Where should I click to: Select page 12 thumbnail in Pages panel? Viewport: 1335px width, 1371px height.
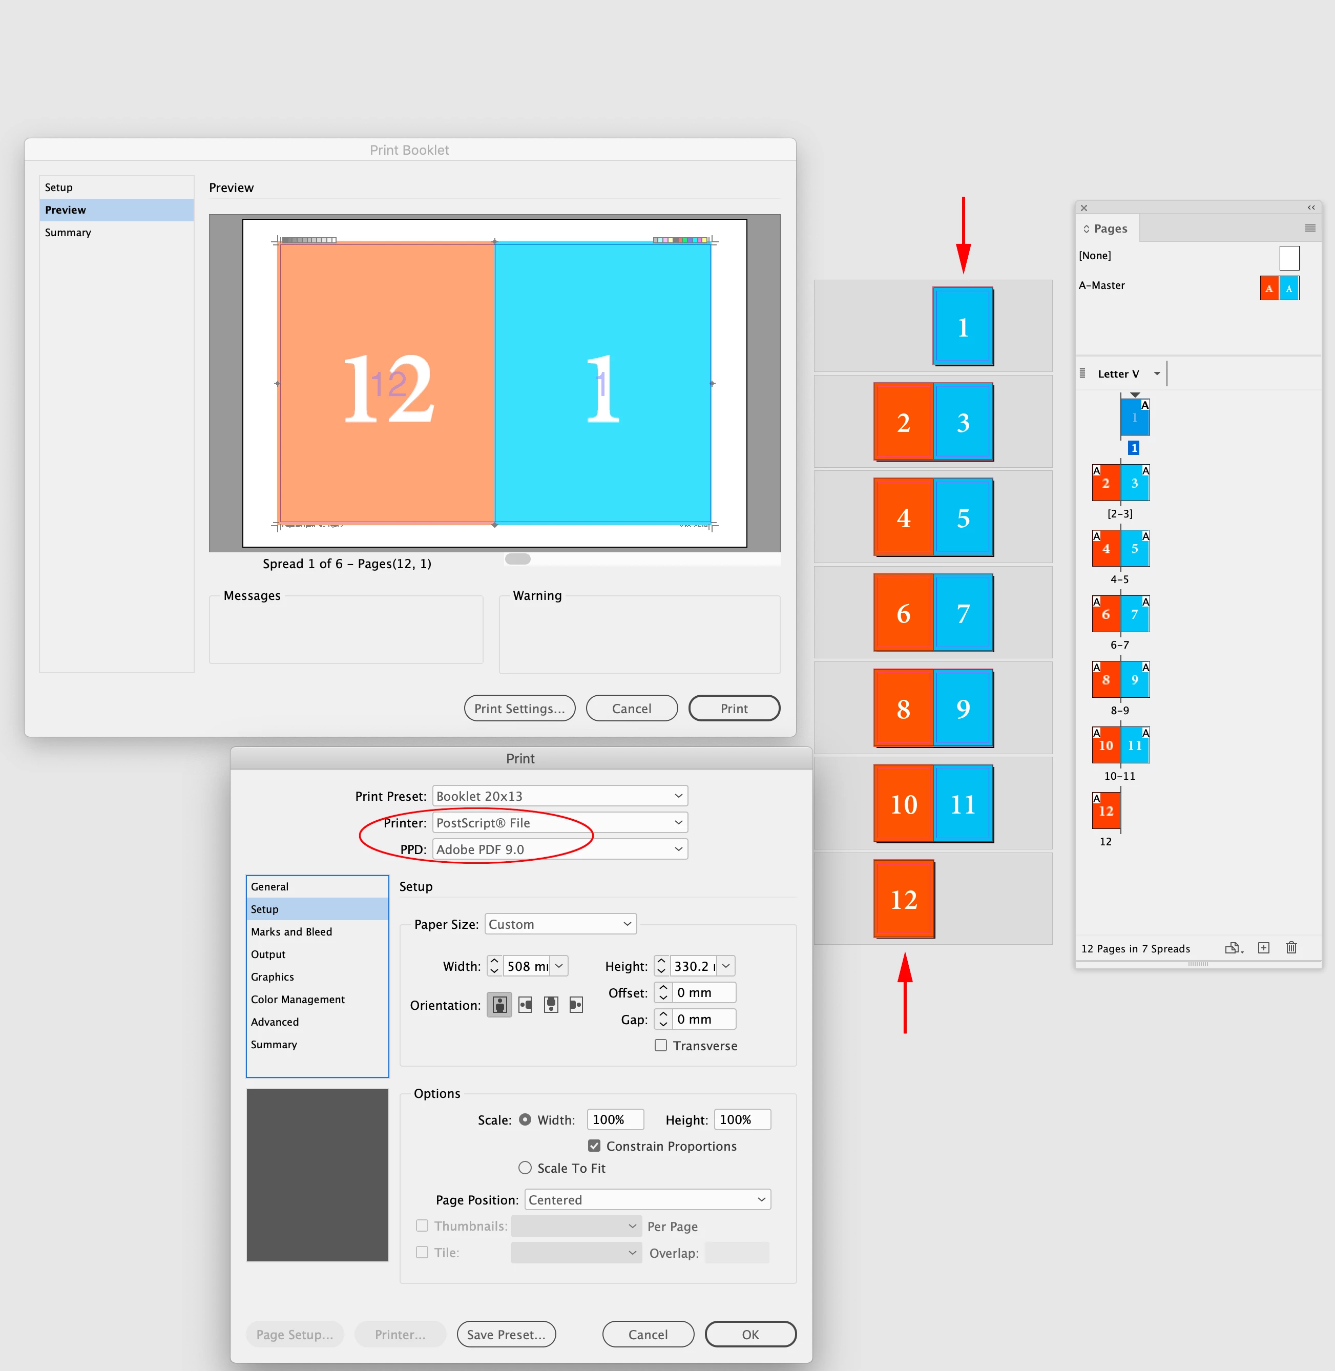1105,811
